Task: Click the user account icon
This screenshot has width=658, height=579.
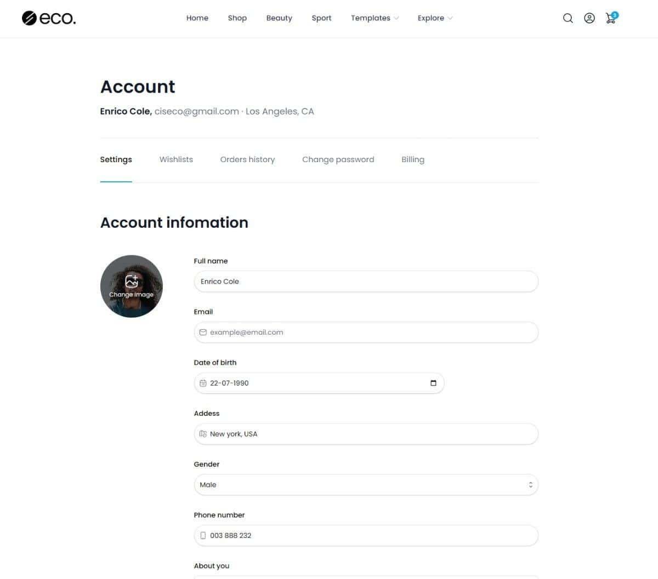Action: [x=589, y=18]
